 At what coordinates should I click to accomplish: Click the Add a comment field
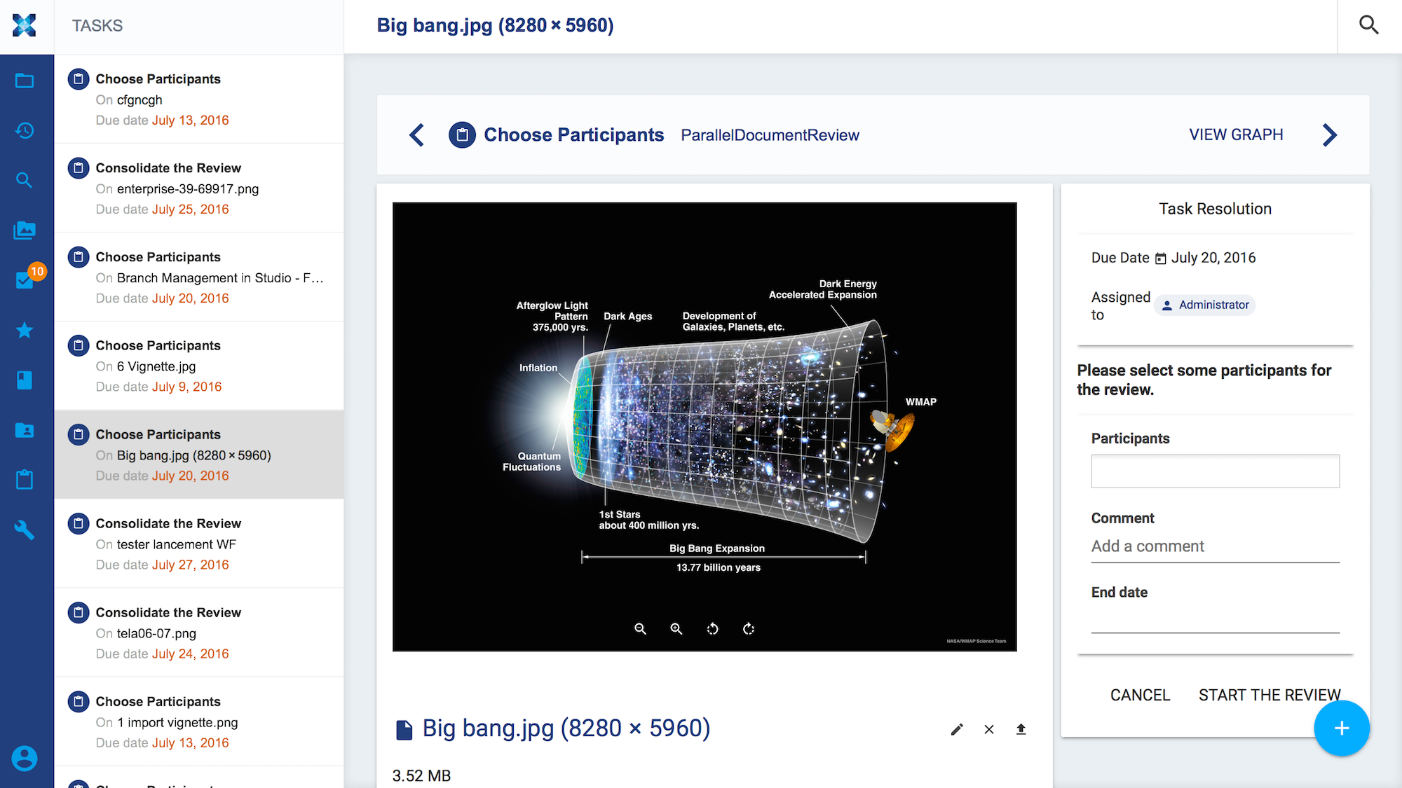click(x=1215, y=546)
